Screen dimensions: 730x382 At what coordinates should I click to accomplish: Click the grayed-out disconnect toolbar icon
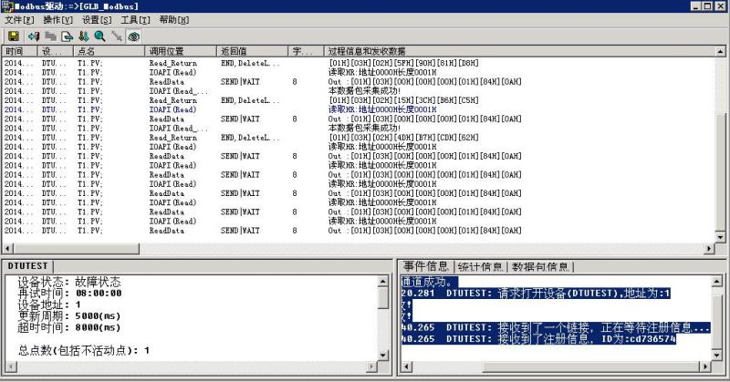[x=117, y=36]
